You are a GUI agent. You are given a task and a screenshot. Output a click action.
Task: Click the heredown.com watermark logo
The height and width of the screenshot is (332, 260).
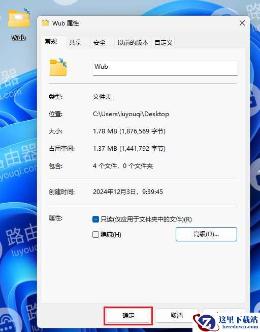[x=226, y=322]
